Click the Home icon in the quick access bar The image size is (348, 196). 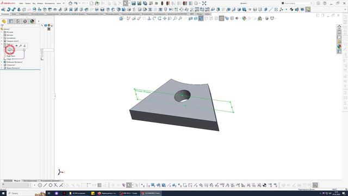point(70,3)
